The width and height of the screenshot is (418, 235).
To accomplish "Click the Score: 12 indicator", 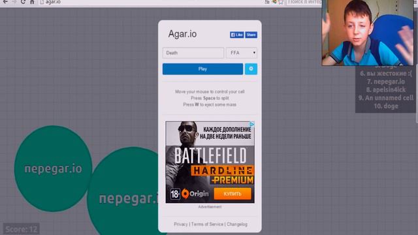I will (x=22, y=229).
